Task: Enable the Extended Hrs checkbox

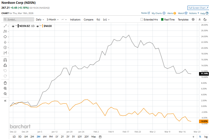Action: click(142, 20)
